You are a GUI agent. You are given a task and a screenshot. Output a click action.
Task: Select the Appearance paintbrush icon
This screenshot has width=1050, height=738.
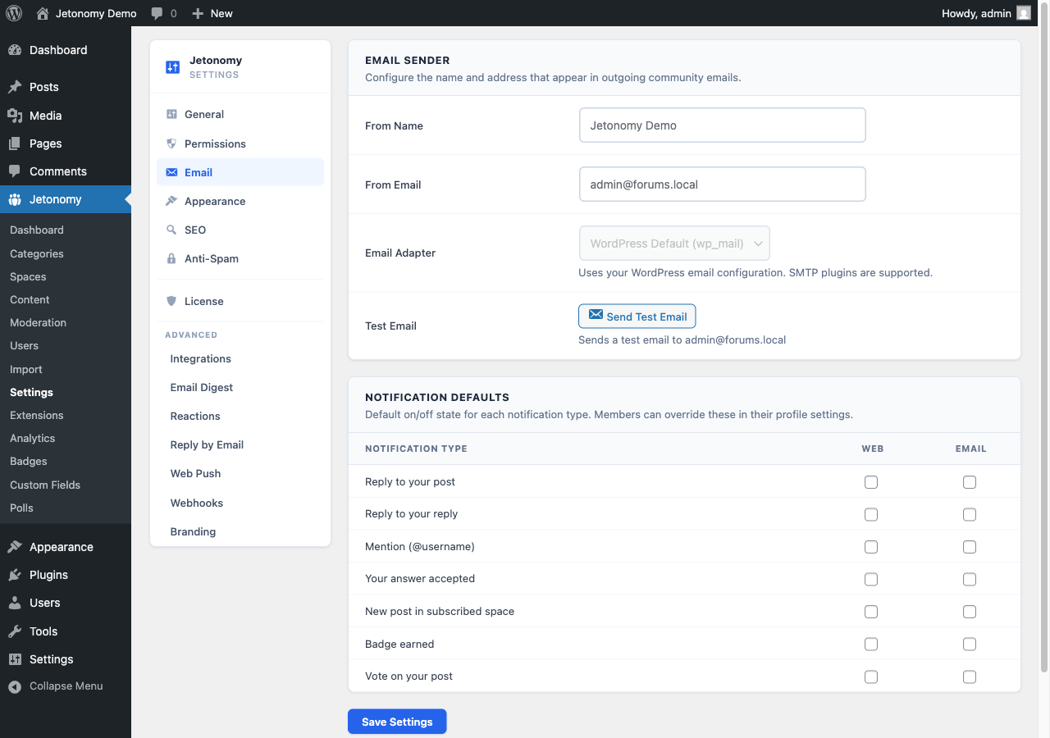click(x=172, y=201)
